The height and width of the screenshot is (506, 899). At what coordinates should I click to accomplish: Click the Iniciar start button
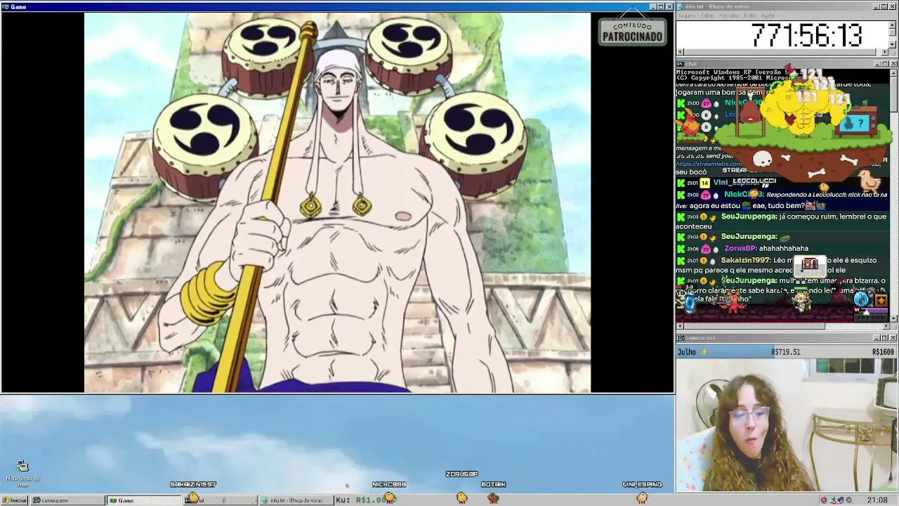[15, 500]
